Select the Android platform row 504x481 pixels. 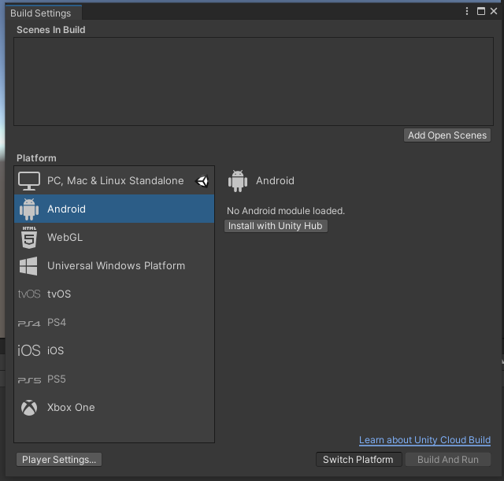pyautogui.click(x=114, y=209)
